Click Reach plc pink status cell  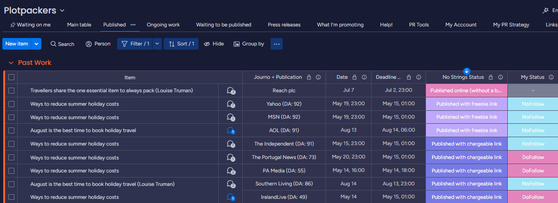(x=466, y=91)
